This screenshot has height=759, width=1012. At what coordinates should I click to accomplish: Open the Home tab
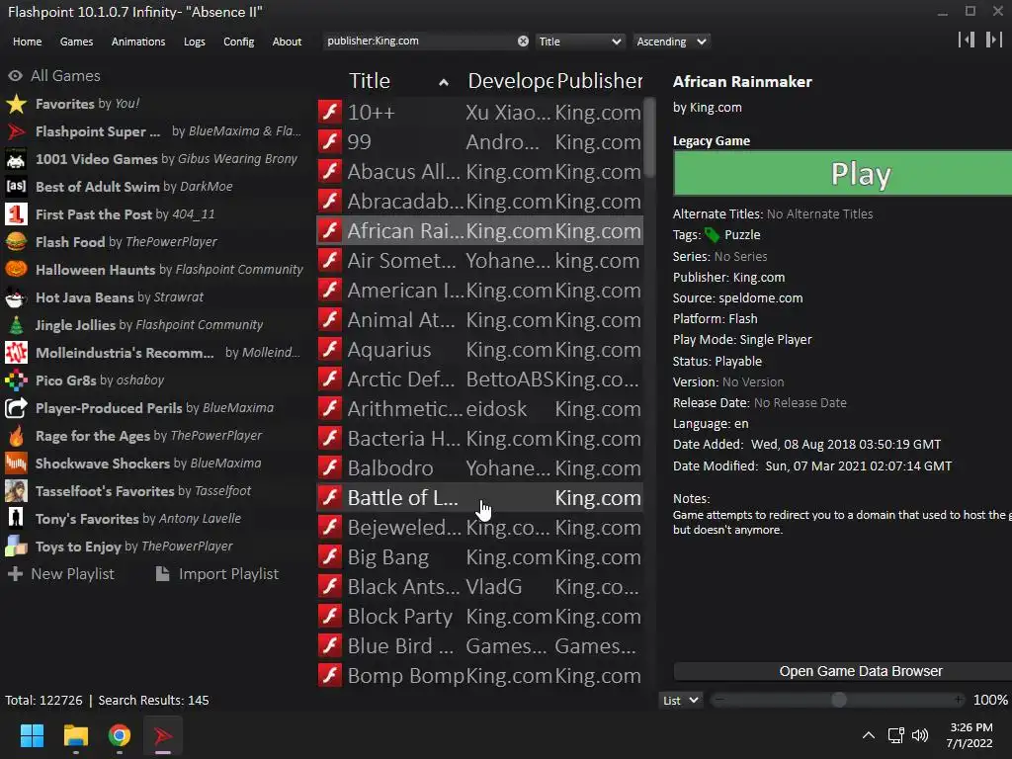(27, 42)
